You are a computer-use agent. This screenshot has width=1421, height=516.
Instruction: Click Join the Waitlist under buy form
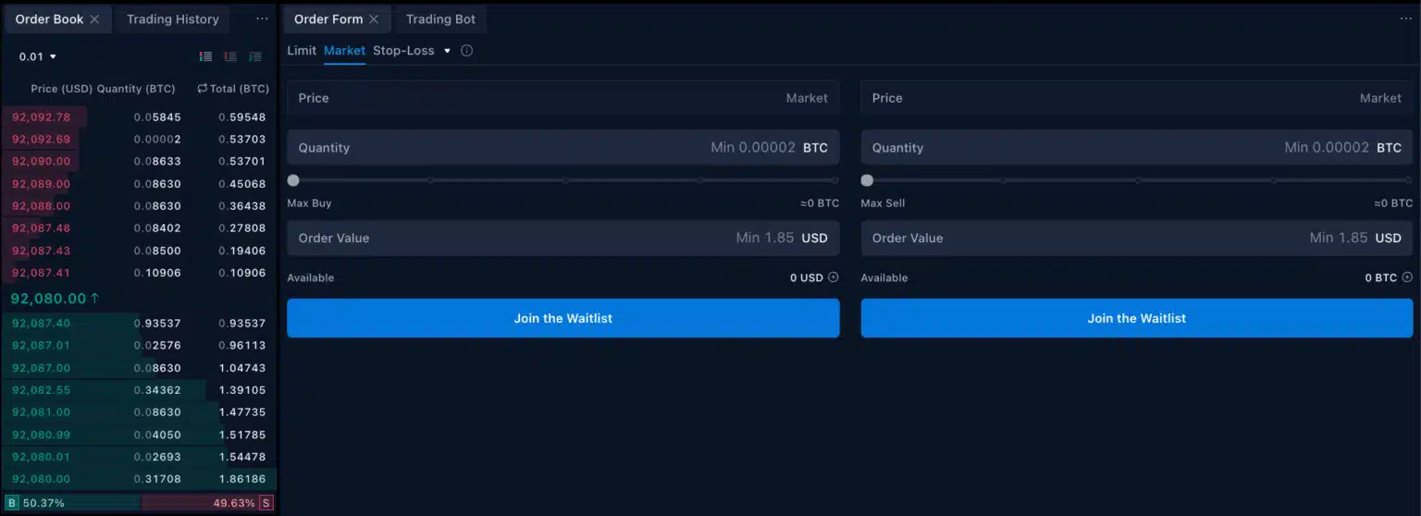562,318
